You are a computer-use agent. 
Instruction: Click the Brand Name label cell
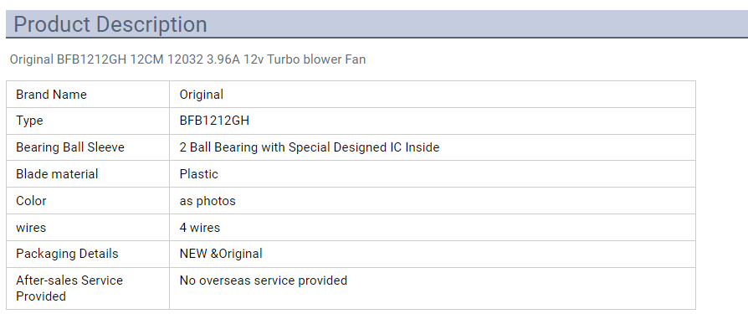point(88,95)
